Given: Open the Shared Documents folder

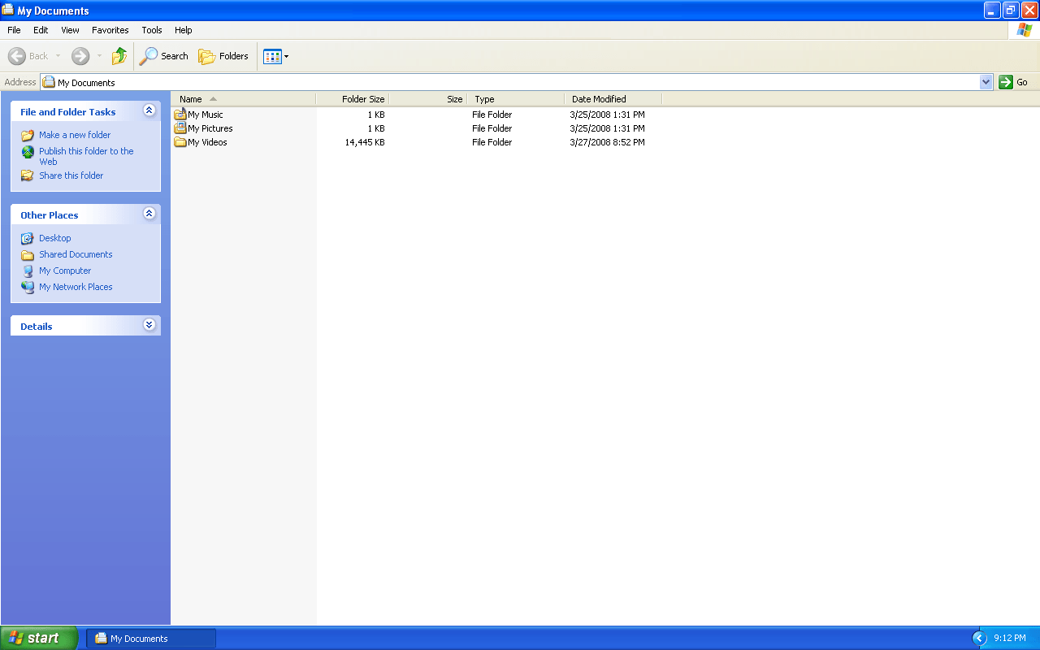Looking at the screenshot, I should click(76, 253).
